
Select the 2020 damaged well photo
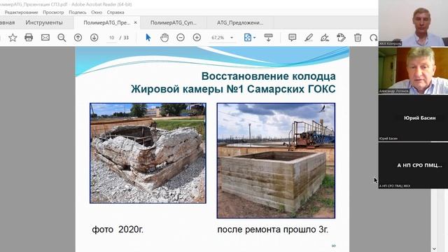point(148,153)
